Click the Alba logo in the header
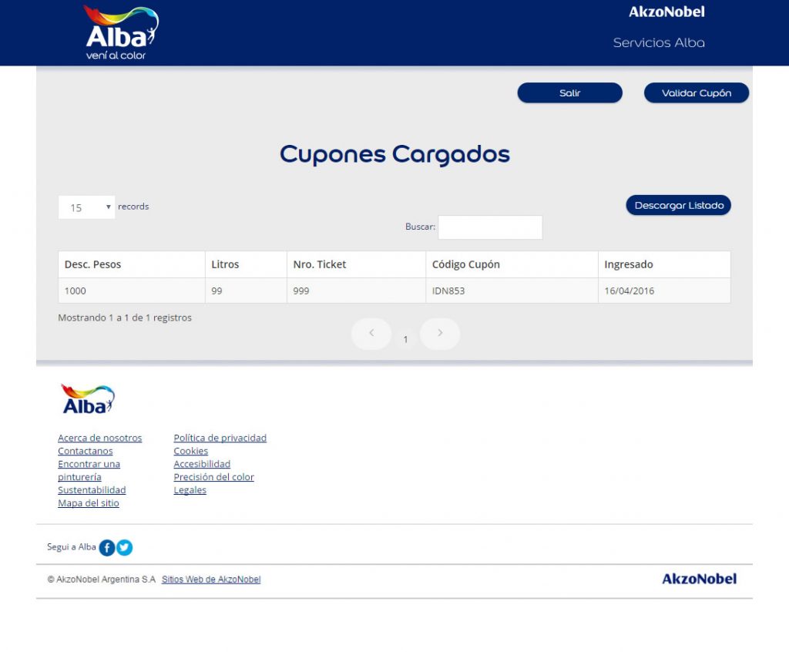 pyautogui.click(x=118, y=31)
